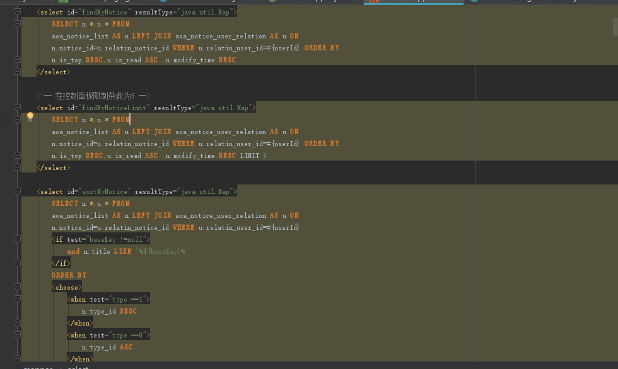Collapse the if test baseKey fold marker
Image resolution: width=618 pixels, height=369 pixels.
[x=17, y=239]
